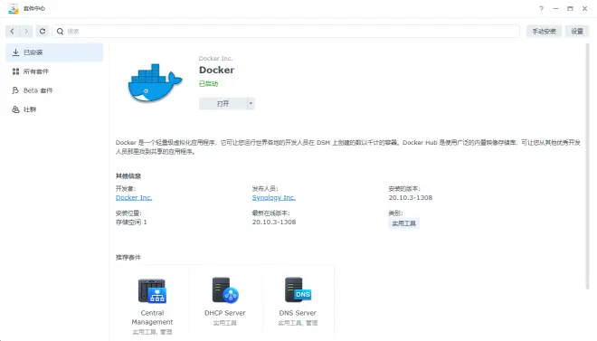Image resolution: width=597 pixels, height=341 pixels.
Task: Expand the dropdown arrow beside 打开
Action: pyautogui.click(x=251, y=103)
